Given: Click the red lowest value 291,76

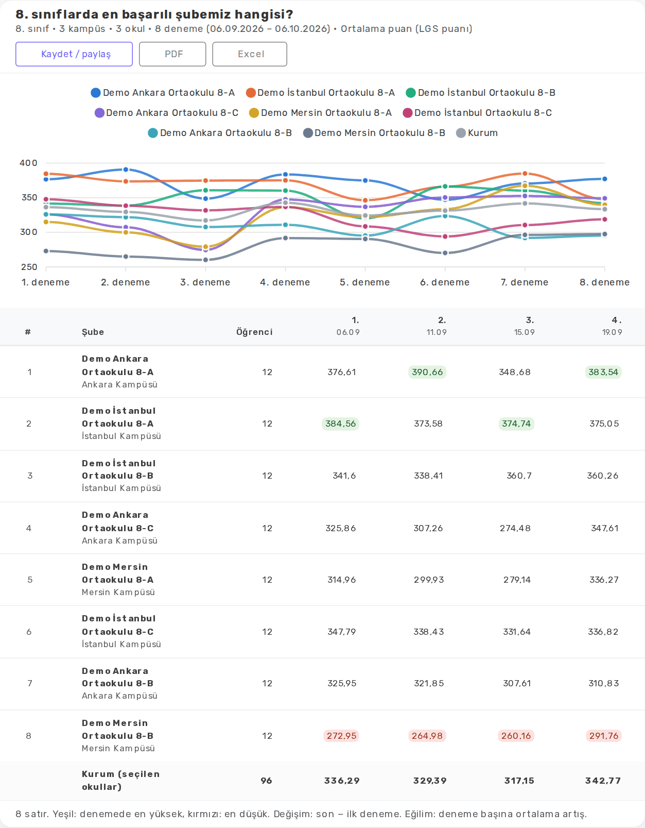Looking at the screenshot, I should click(603, 736).
